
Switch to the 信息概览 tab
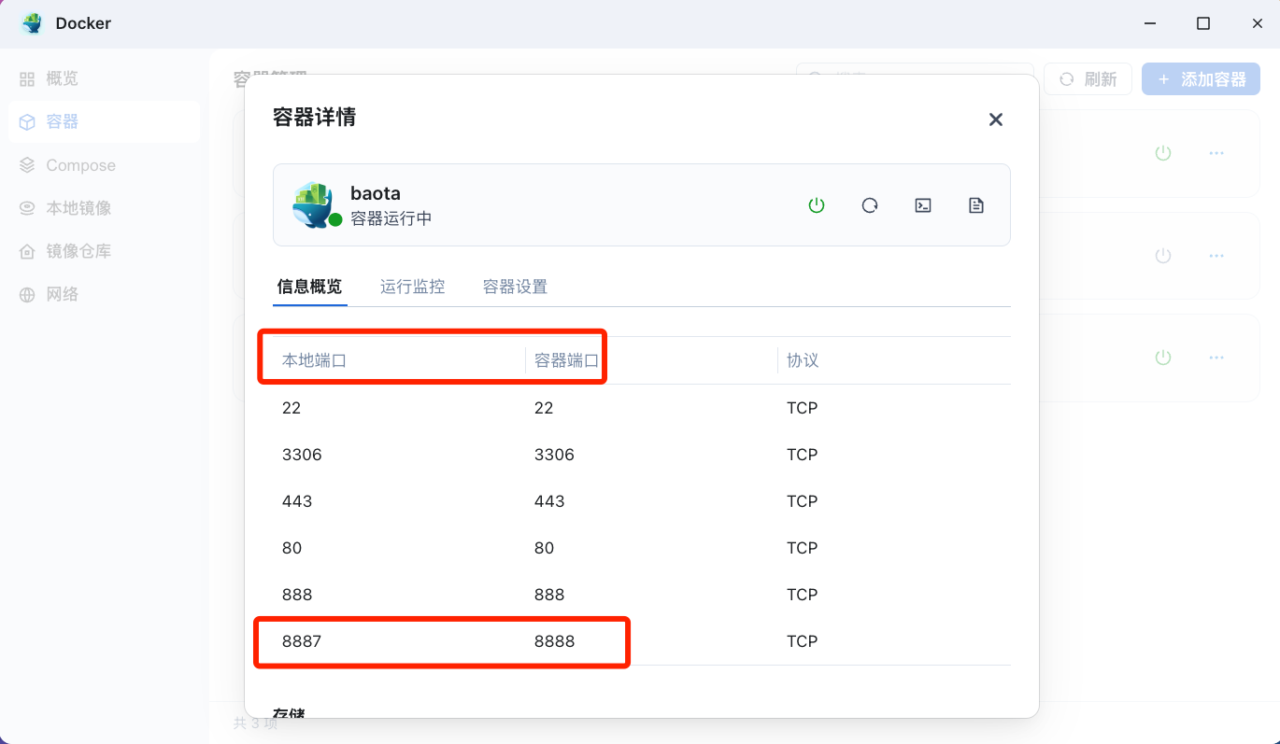point(310,287)
